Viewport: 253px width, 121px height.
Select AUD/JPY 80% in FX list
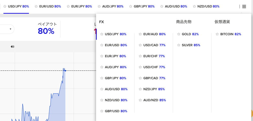point(116,67)
